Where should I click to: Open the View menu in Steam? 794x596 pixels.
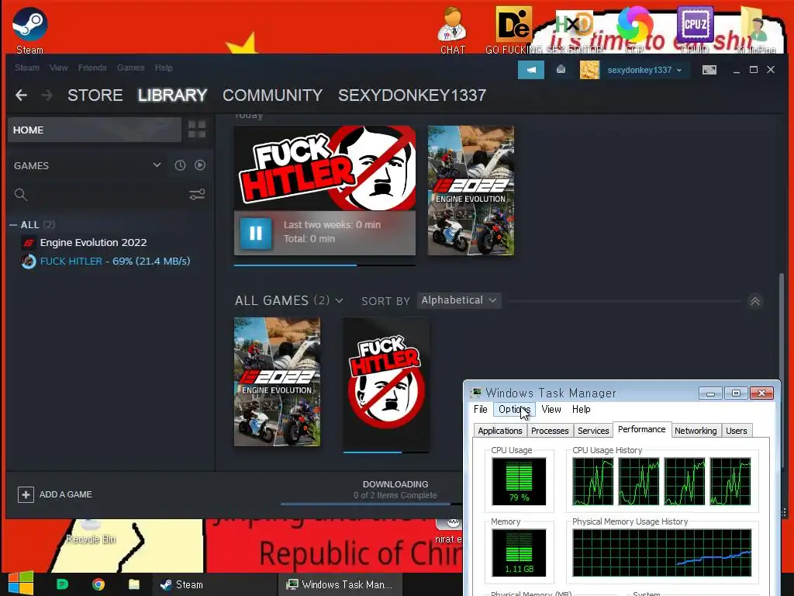59,68
